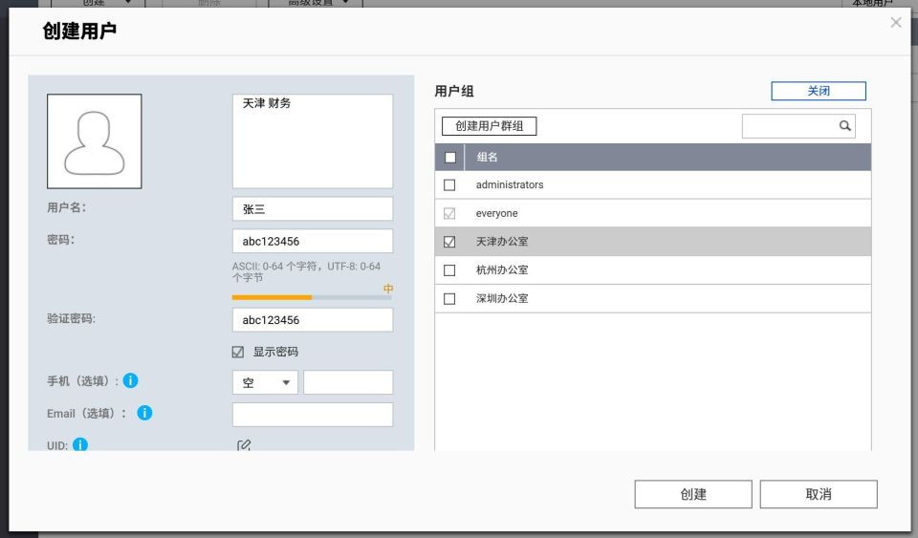Click the info icon next to 手机
Image resolution: width=918 pixels, height=538 pixels.
click(131, 380)
